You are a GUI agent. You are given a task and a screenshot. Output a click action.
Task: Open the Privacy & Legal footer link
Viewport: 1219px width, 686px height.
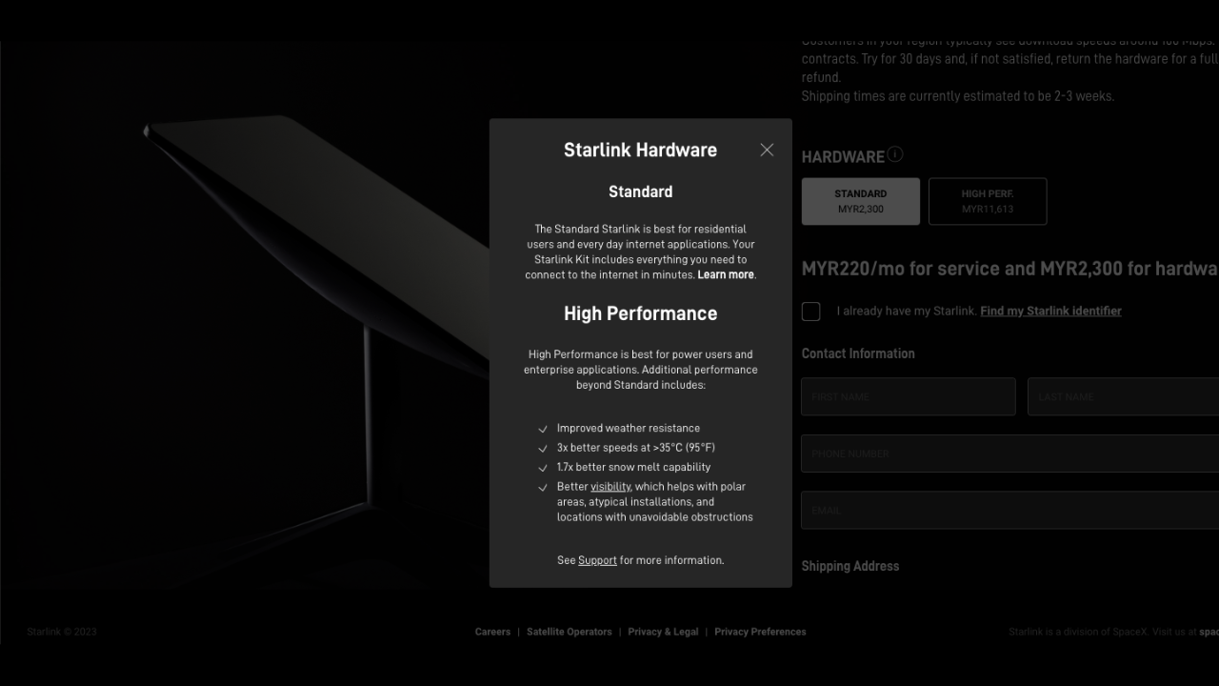663,632
